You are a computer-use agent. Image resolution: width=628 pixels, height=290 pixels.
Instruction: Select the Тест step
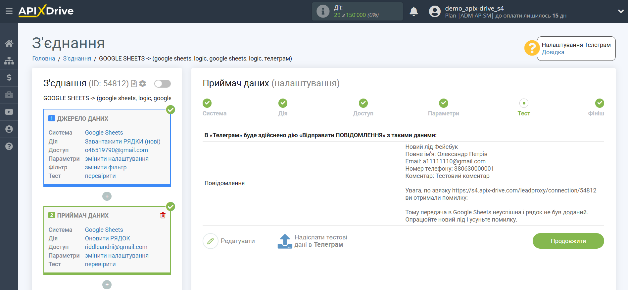pos(524,103)
